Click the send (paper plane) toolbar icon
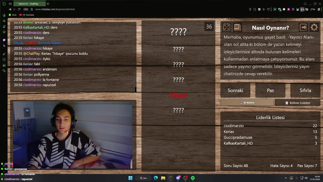Viewport: 323px width, 182px height. pos(264,9)
